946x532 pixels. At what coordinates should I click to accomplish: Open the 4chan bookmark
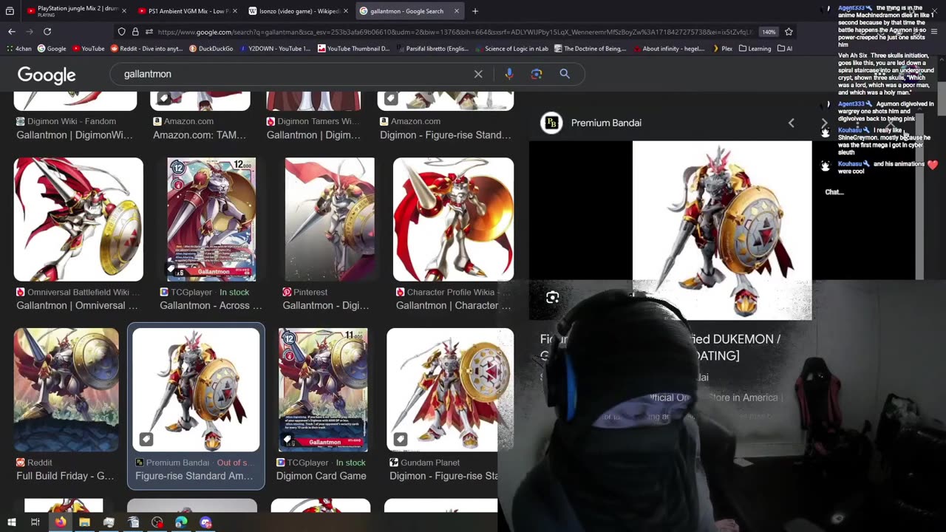[x=18, y=49]
